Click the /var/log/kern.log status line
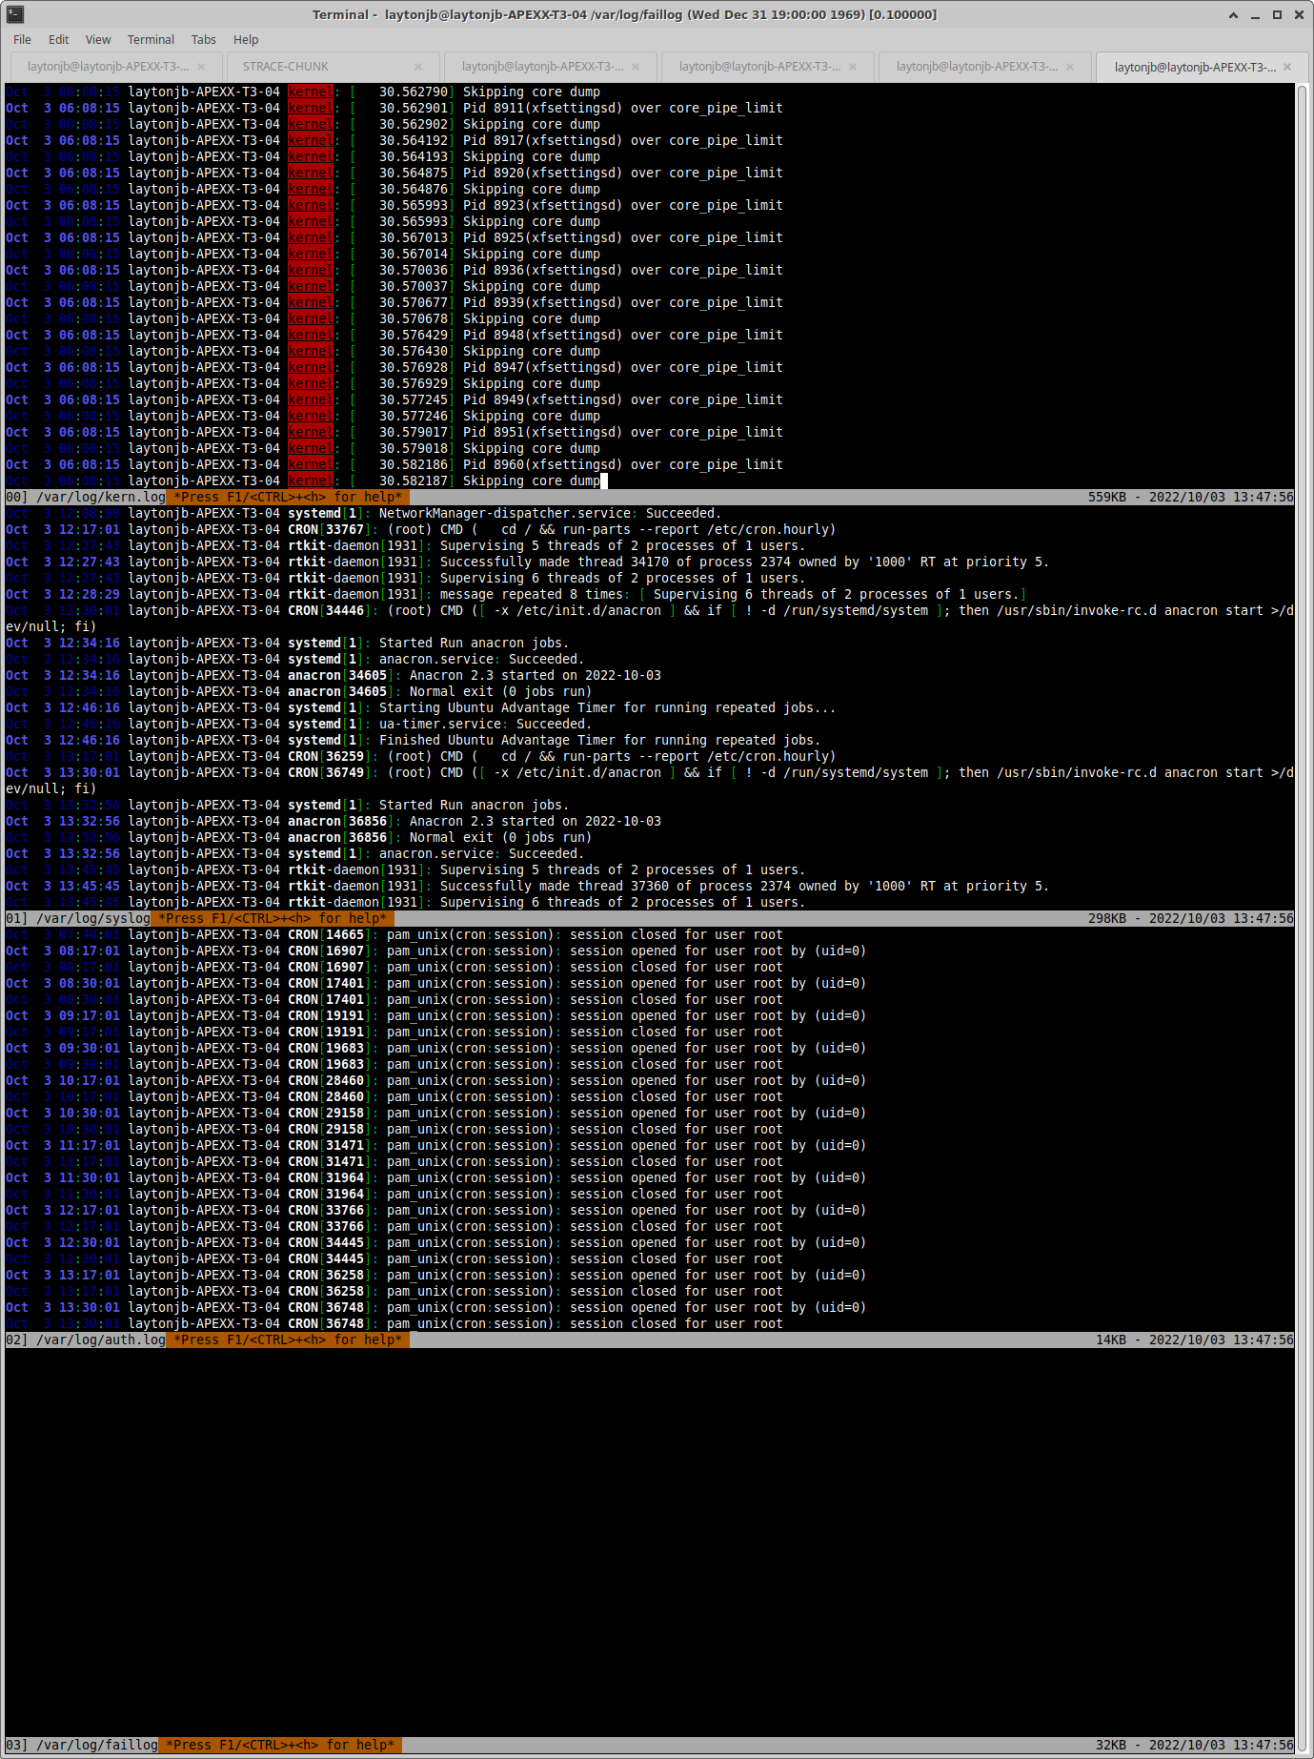 tap(650, 497)
